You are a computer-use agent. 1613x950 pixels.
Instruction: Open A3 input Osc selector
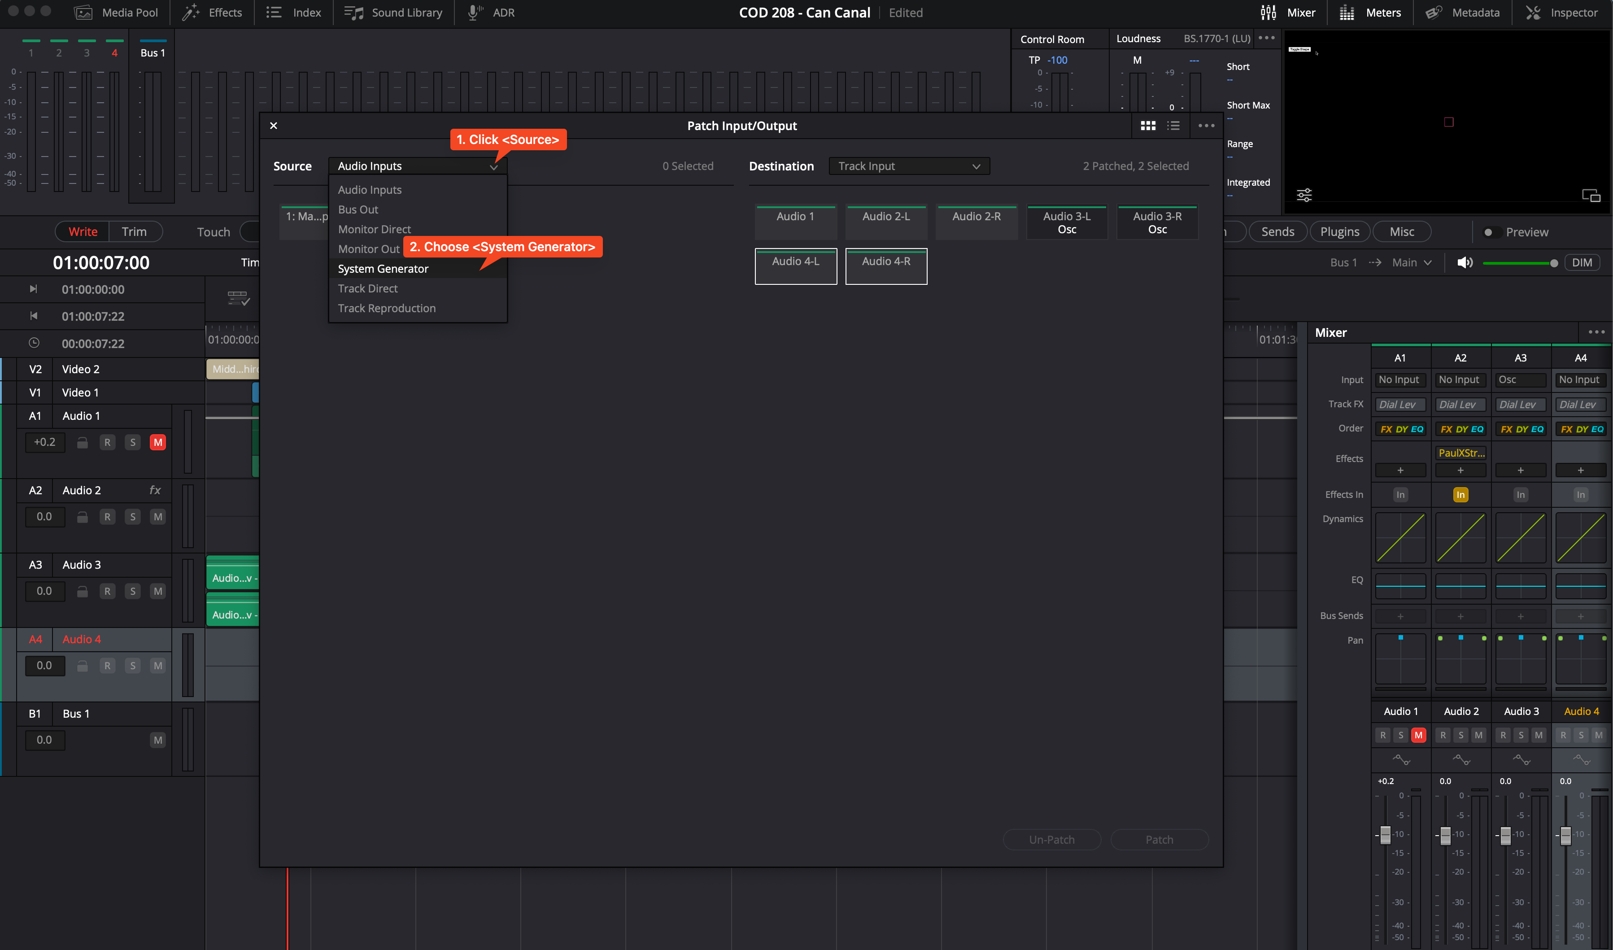pyautogui.click(x=1521, y=379)
